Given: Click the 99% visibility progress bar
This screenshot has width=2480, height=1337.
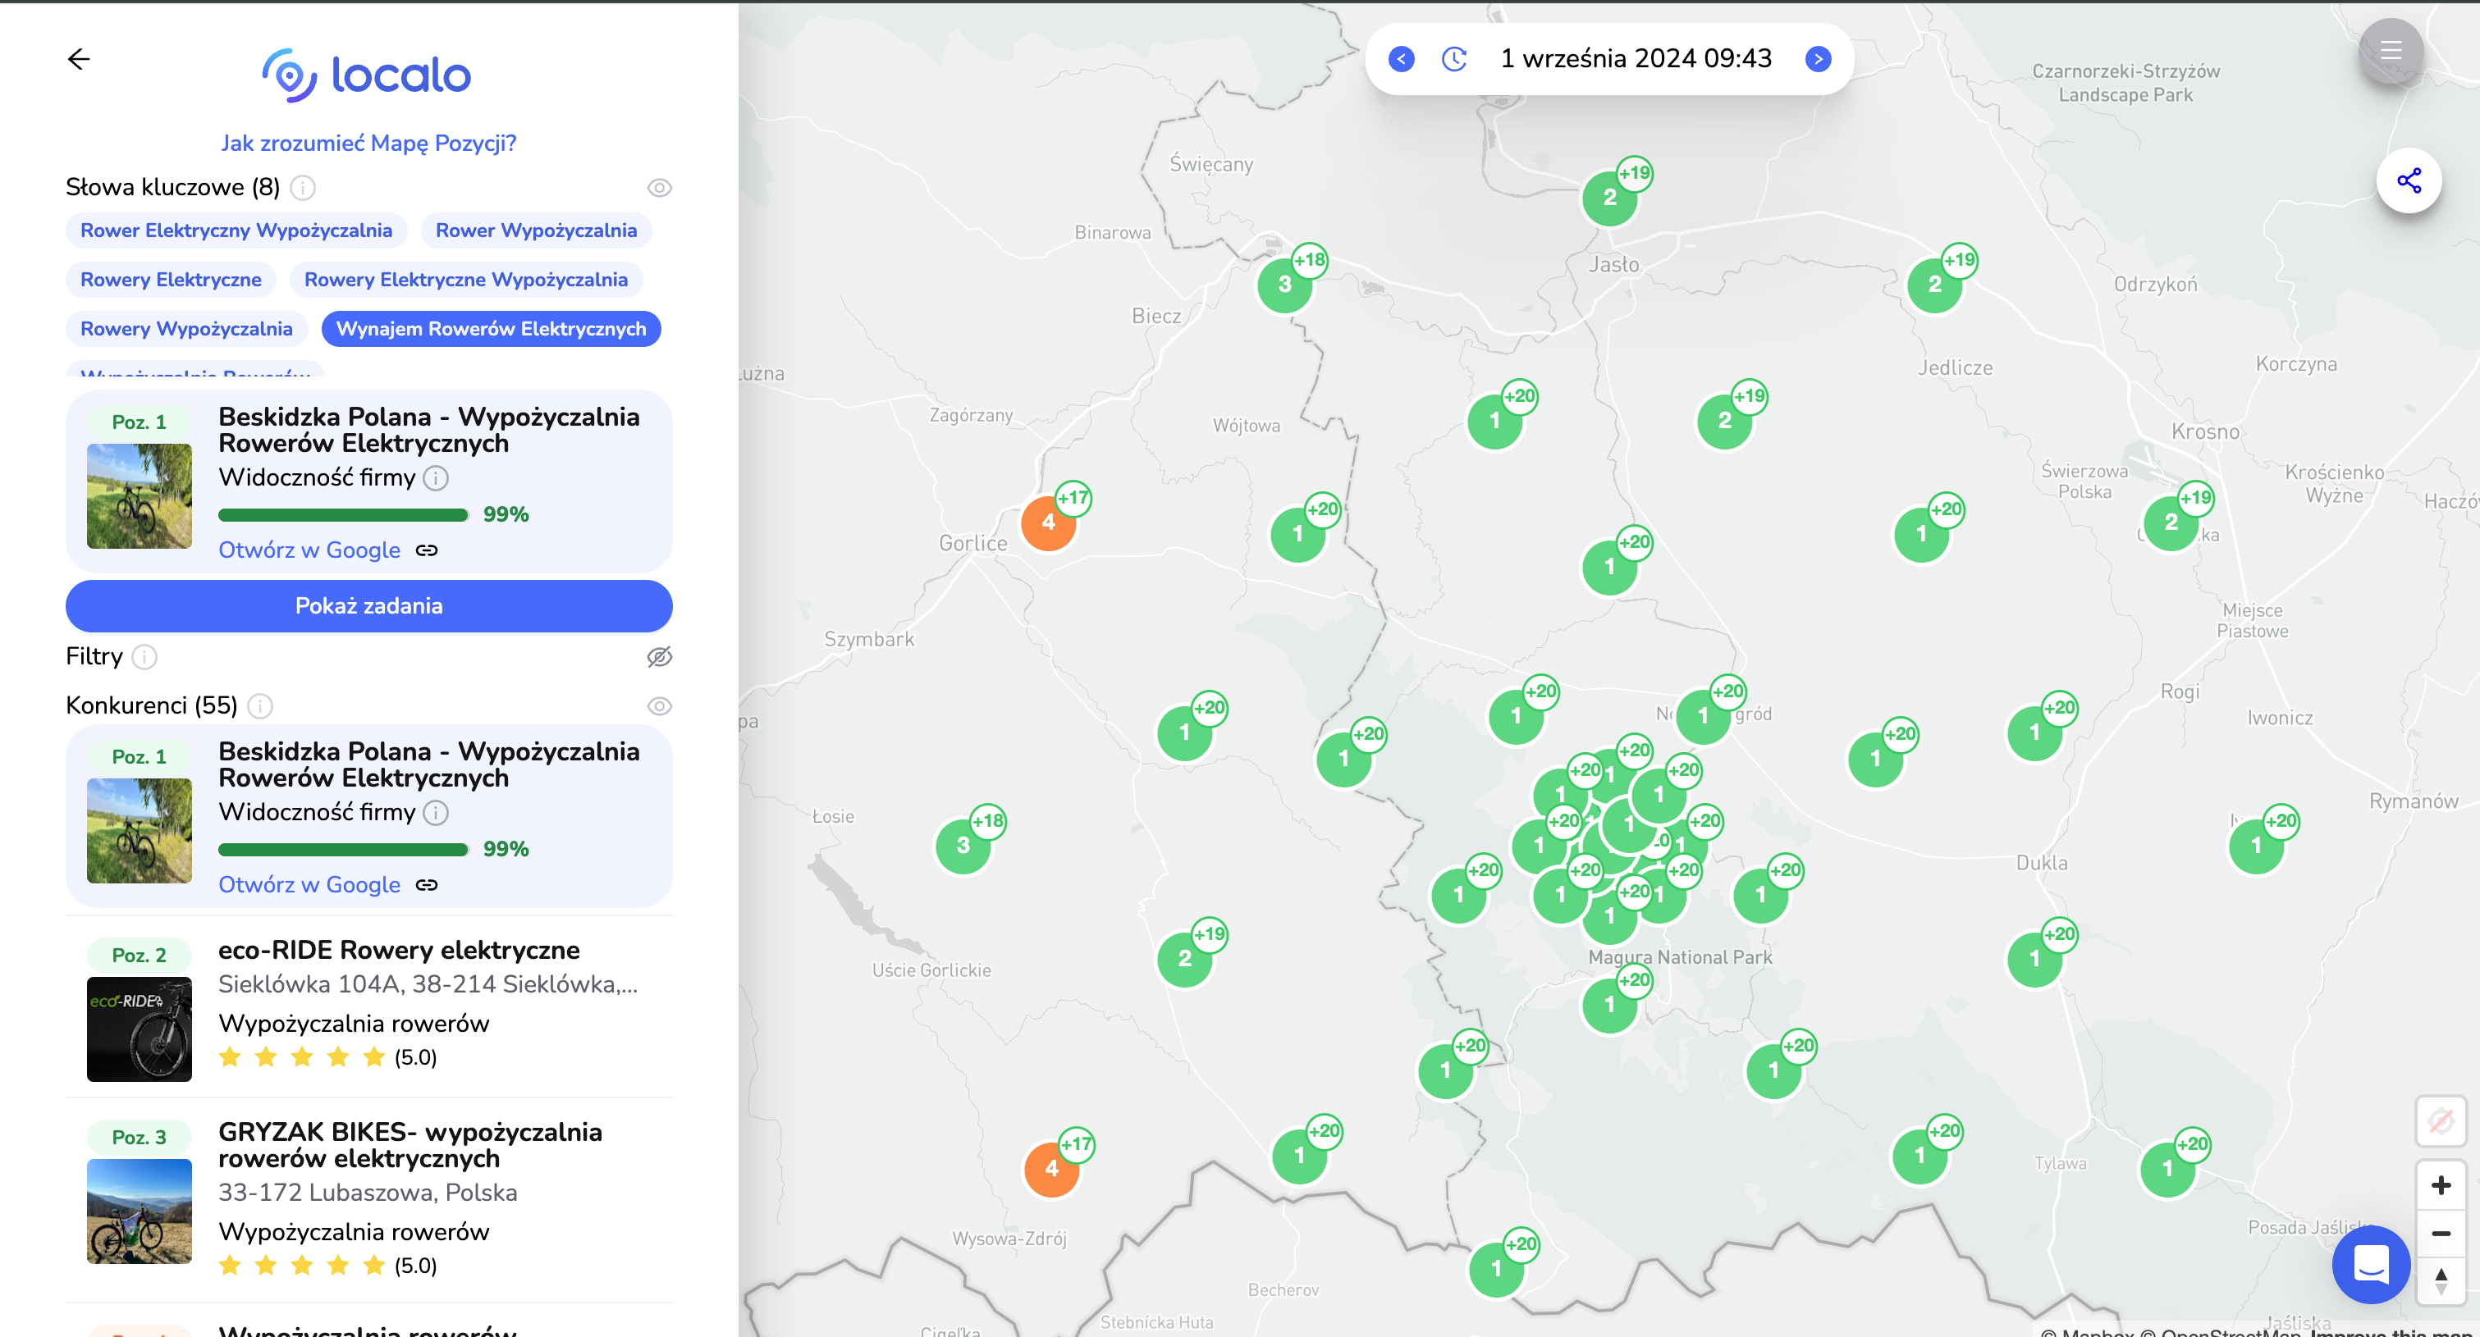Looking at the screenshot, I should [x=341, y=515].
